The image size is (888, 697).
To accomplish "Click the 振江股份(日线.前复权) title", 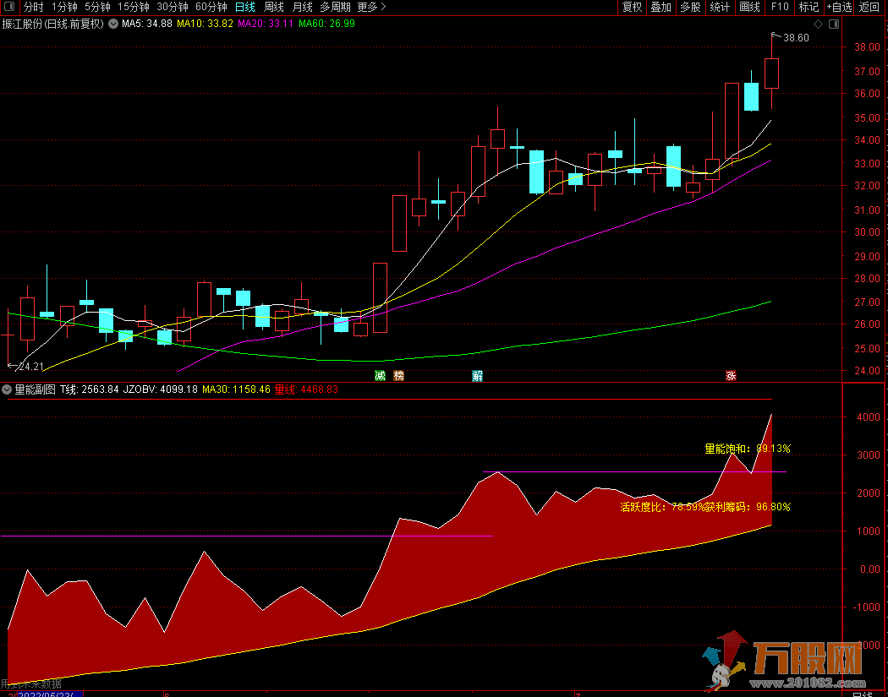I will 53,24.
